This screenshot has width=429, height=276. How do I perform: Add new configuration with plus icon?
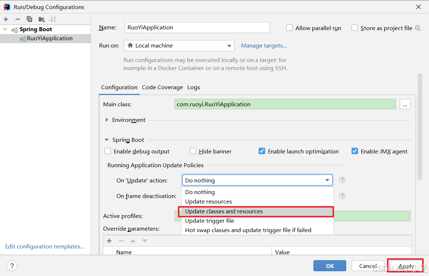click(6, 19)
